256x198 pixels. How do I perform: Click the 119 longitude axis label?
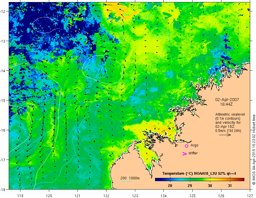point(20,196)
